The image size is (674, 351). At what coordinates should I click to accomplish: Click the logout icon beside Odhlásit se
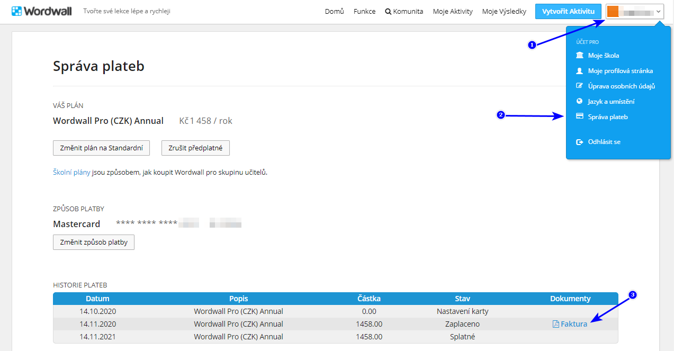click(x=579, y=142)
